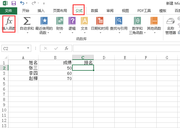The width and height of the screenshot is (180, 128).
Task: Open the Customize Quick Access Toolbar dropdown
Action: 44,3
